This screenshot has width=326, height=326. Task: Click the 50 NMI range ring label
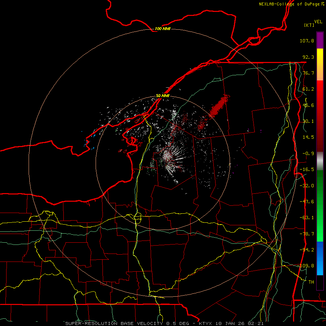163,96
